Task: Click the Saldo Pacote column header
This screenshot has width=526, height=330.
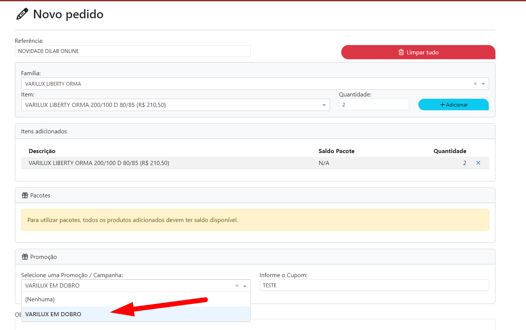Action: [x=336, y=151]
